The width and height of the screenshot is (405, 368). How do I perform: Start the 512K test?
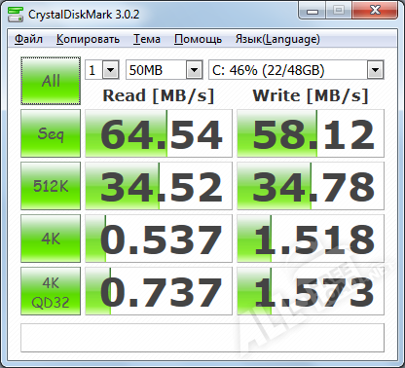pyautogui.click(x=51, y=186)
